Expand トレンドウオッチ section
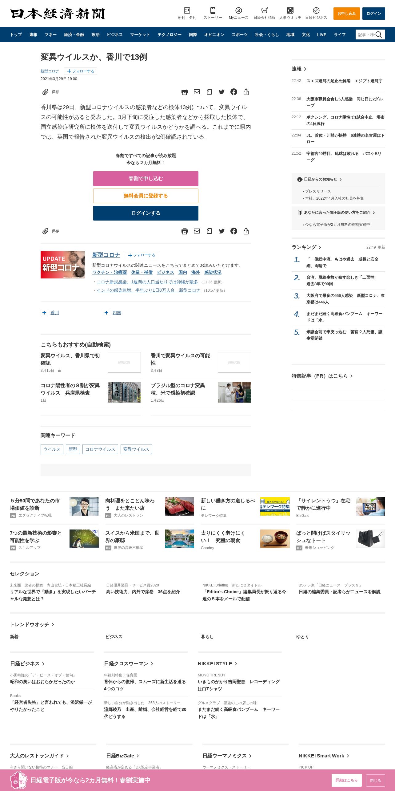395x791 pixels. (53, 624)
